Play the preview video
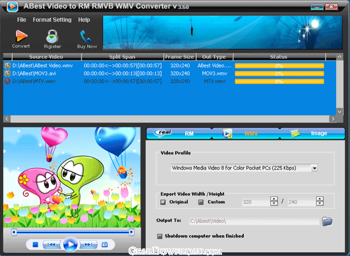The image size is (350, 256). [x=70, y=245]
